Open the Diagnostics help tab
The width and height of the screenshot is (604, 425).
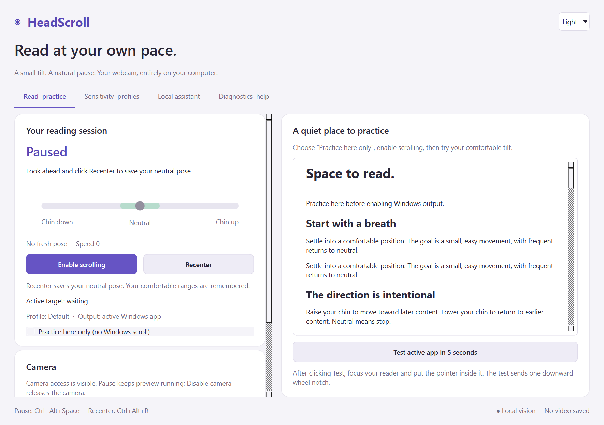point(244,96)
